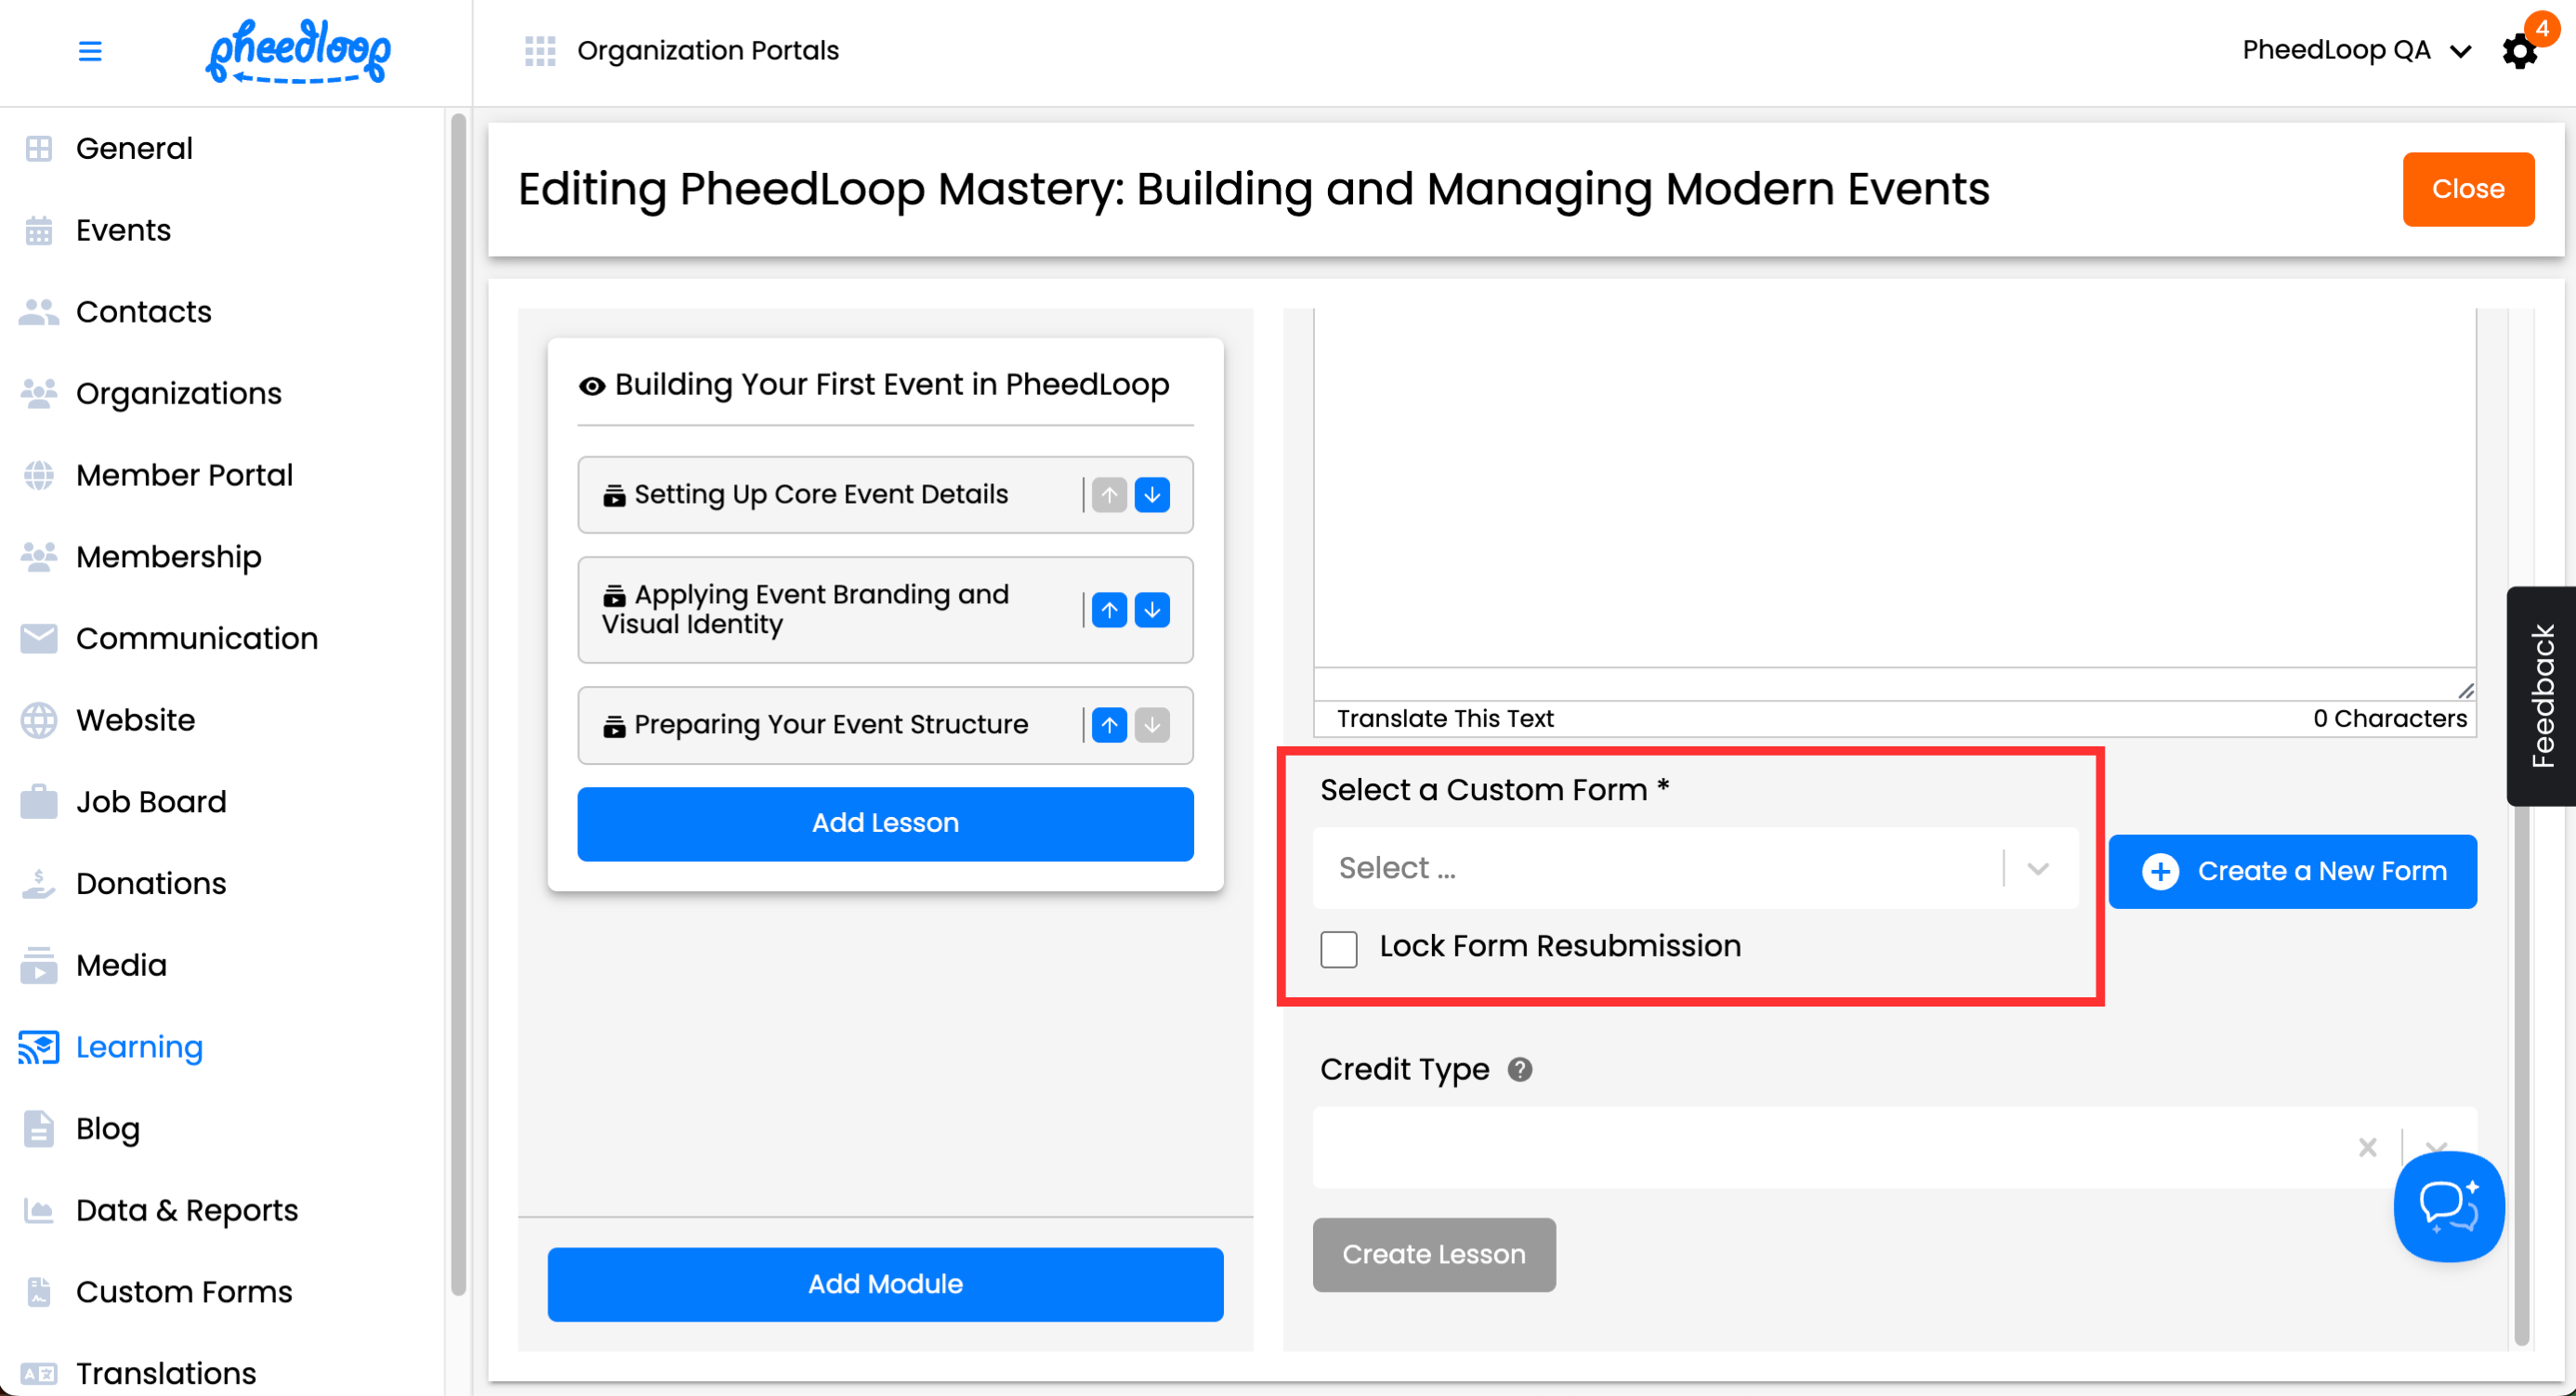This screenshot has width=2576, height=1396.
Task: Click the hamburger menu icon
Action: tap(90, 51)
